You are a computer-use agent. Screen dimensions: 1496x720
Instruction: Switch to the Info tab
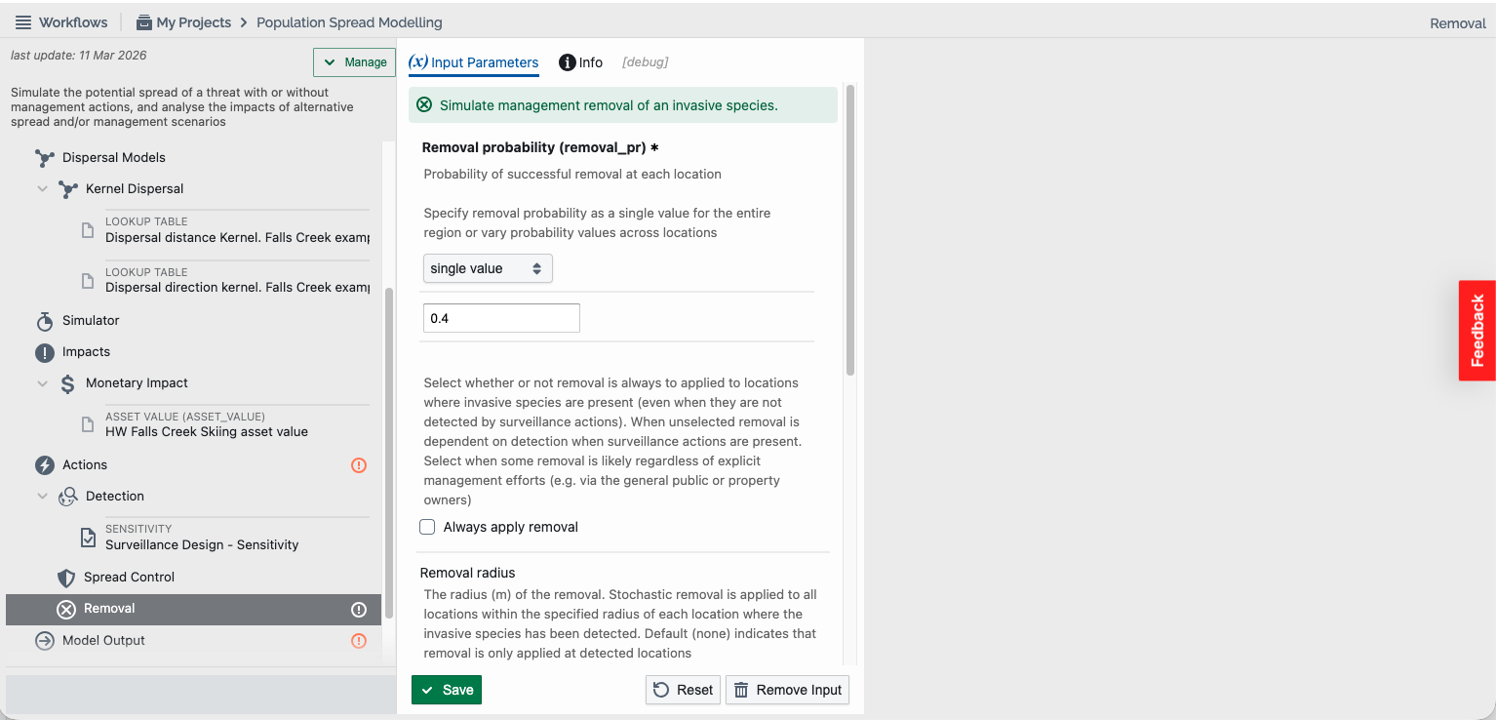(581, 62)
